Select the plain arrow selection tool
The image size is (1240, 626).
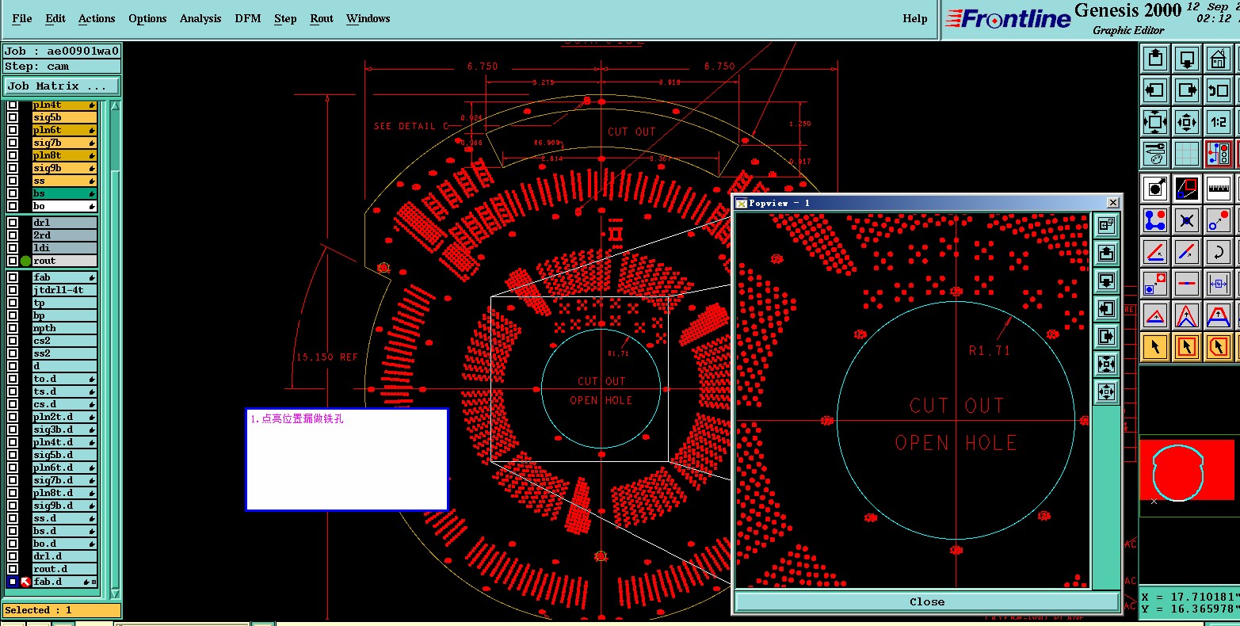pos(1155,347)
